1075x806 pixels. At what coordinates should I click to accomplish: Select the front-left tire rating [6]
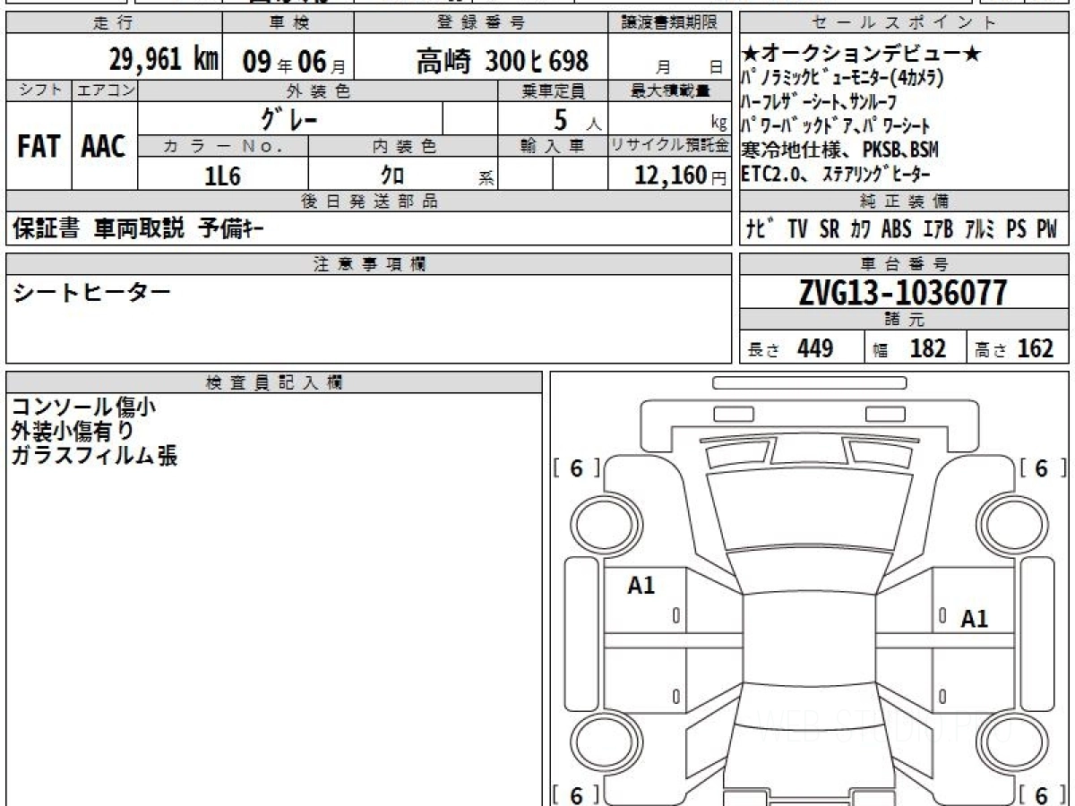(575, 467)
